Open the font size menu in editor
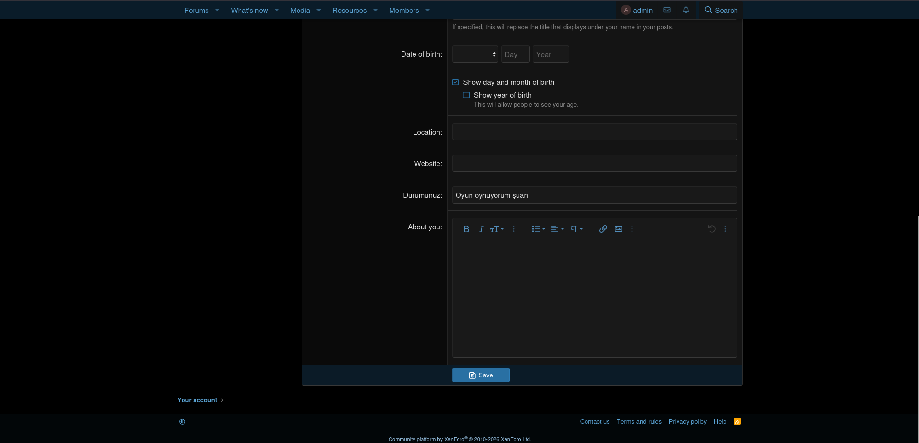 tap(496, 229)
